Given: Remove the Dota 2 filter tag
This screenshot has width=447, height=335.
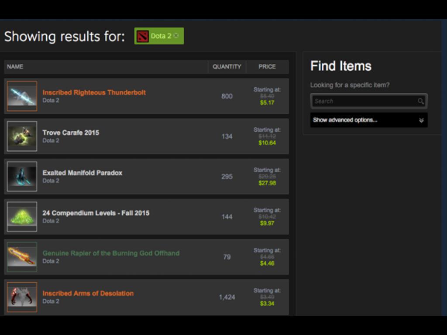Looking at the screenshot, I should 176,36.
